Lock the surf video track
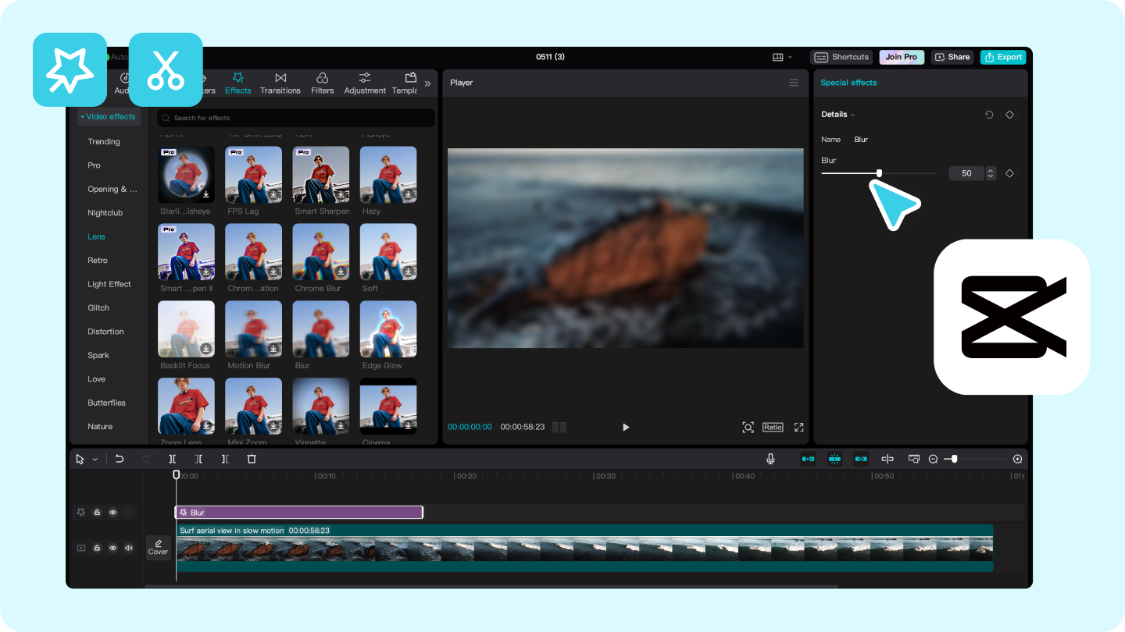 coord(96,548)
